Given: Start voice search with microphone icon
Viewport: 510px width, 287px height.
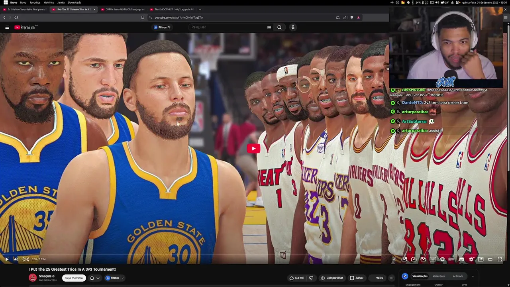Looking at the screenshot, I should pos(293,27).
